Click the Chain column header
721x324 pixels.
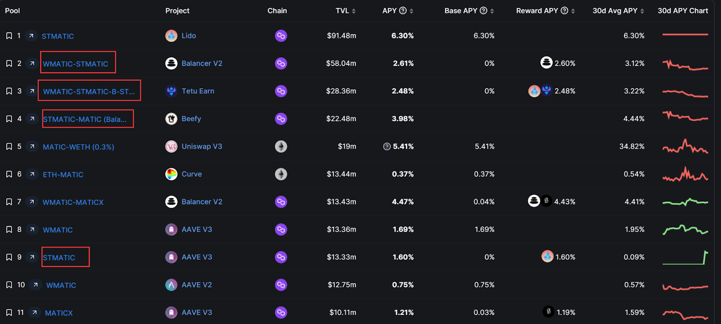pos(277,10)
